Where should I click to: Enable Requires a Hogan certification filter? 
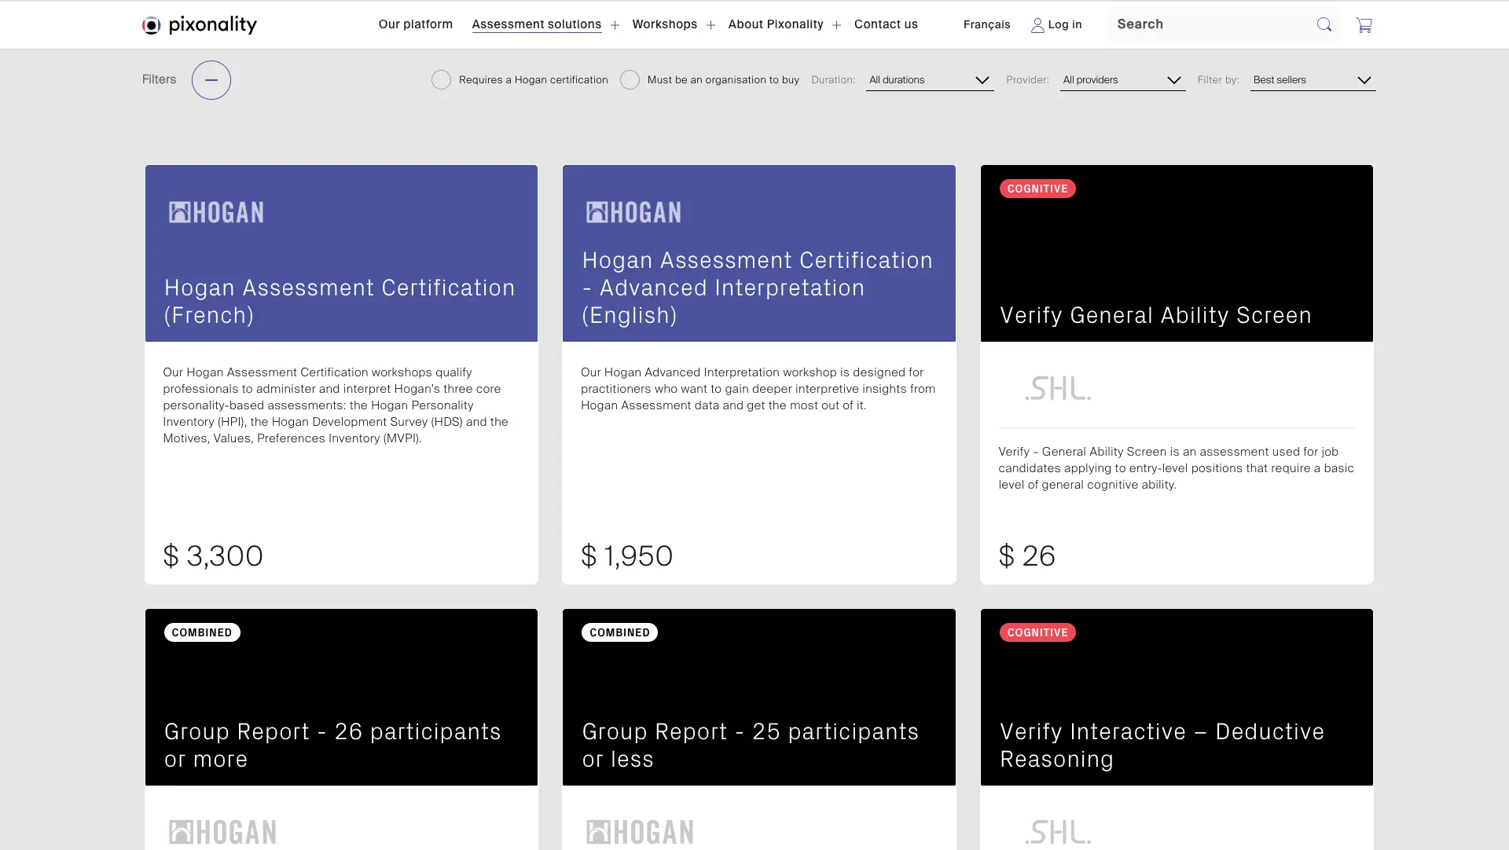click(x=441, y=80)
